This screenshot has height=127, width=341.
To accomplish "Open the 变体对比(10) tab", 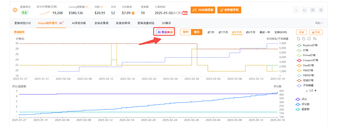I will pyautogui.click(x=22, y=23).
